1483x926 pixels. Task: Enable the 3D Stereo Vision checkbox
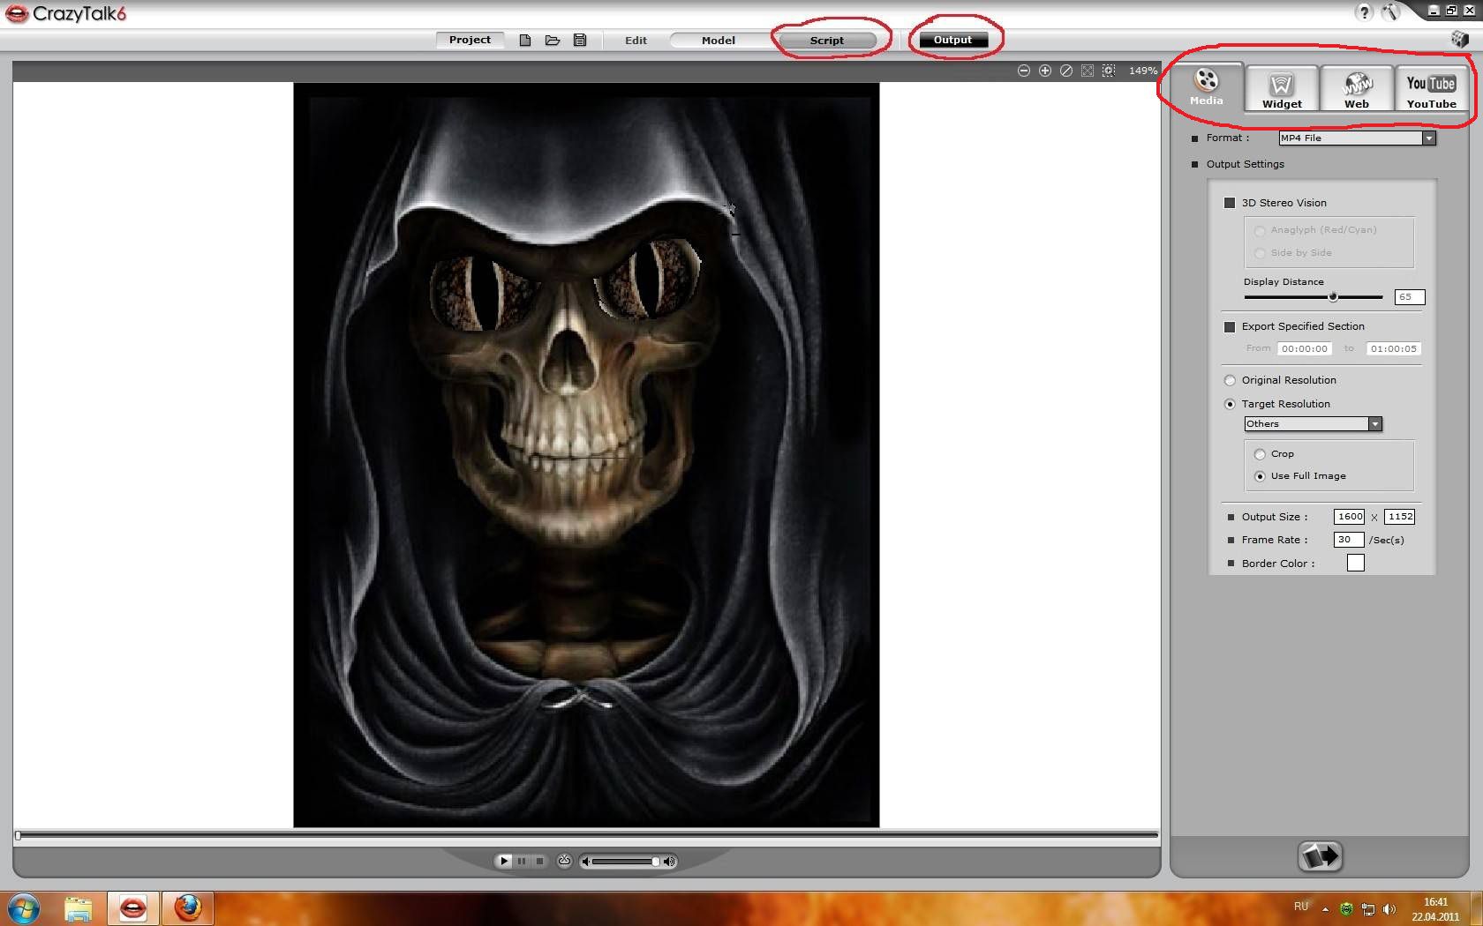[1230, 203]
